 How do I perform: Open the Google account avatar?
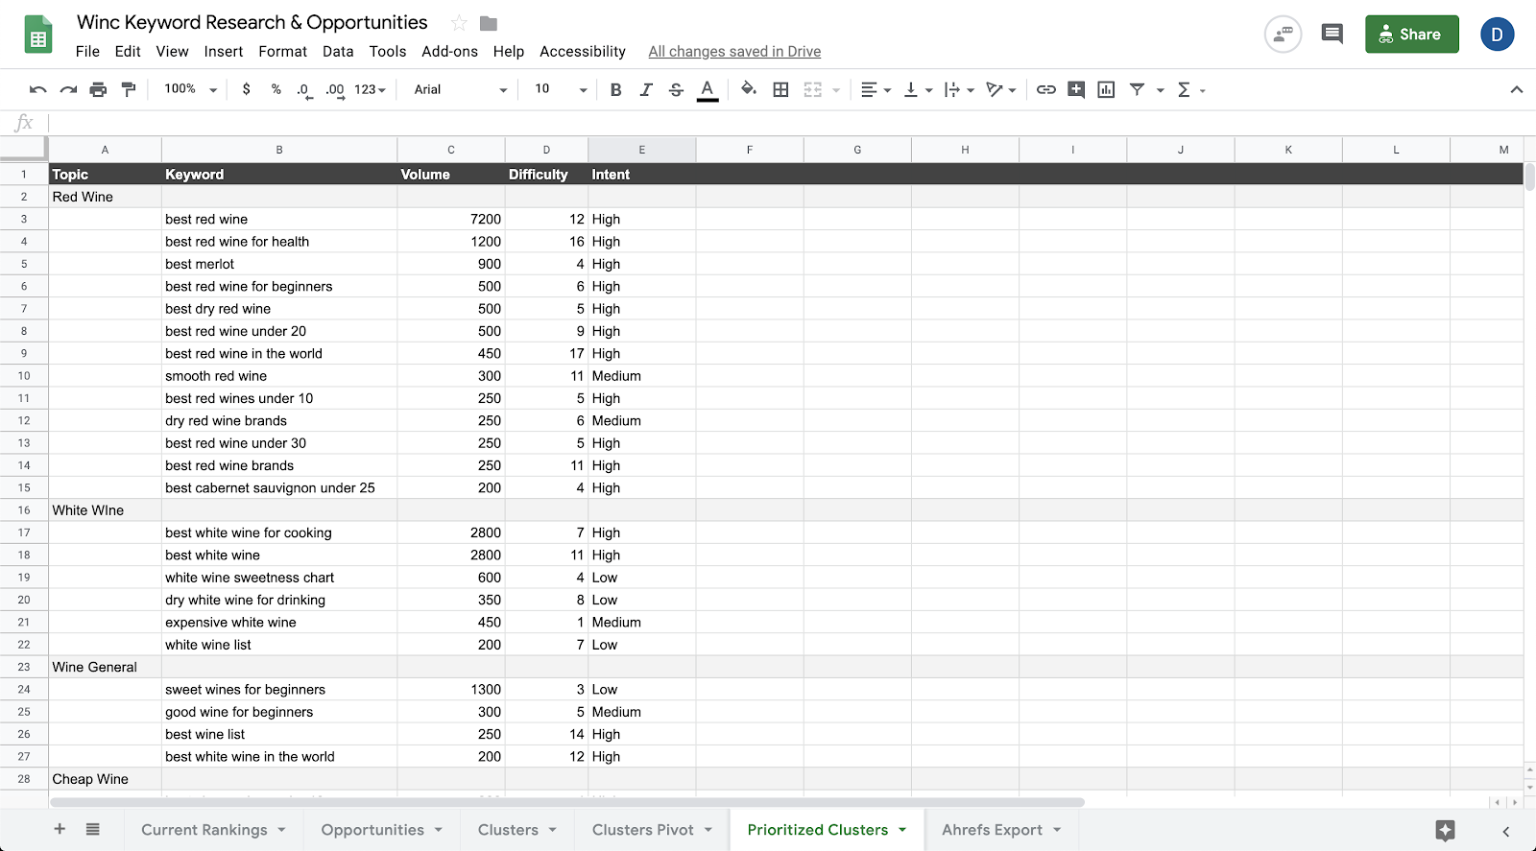pos(1498,35)
